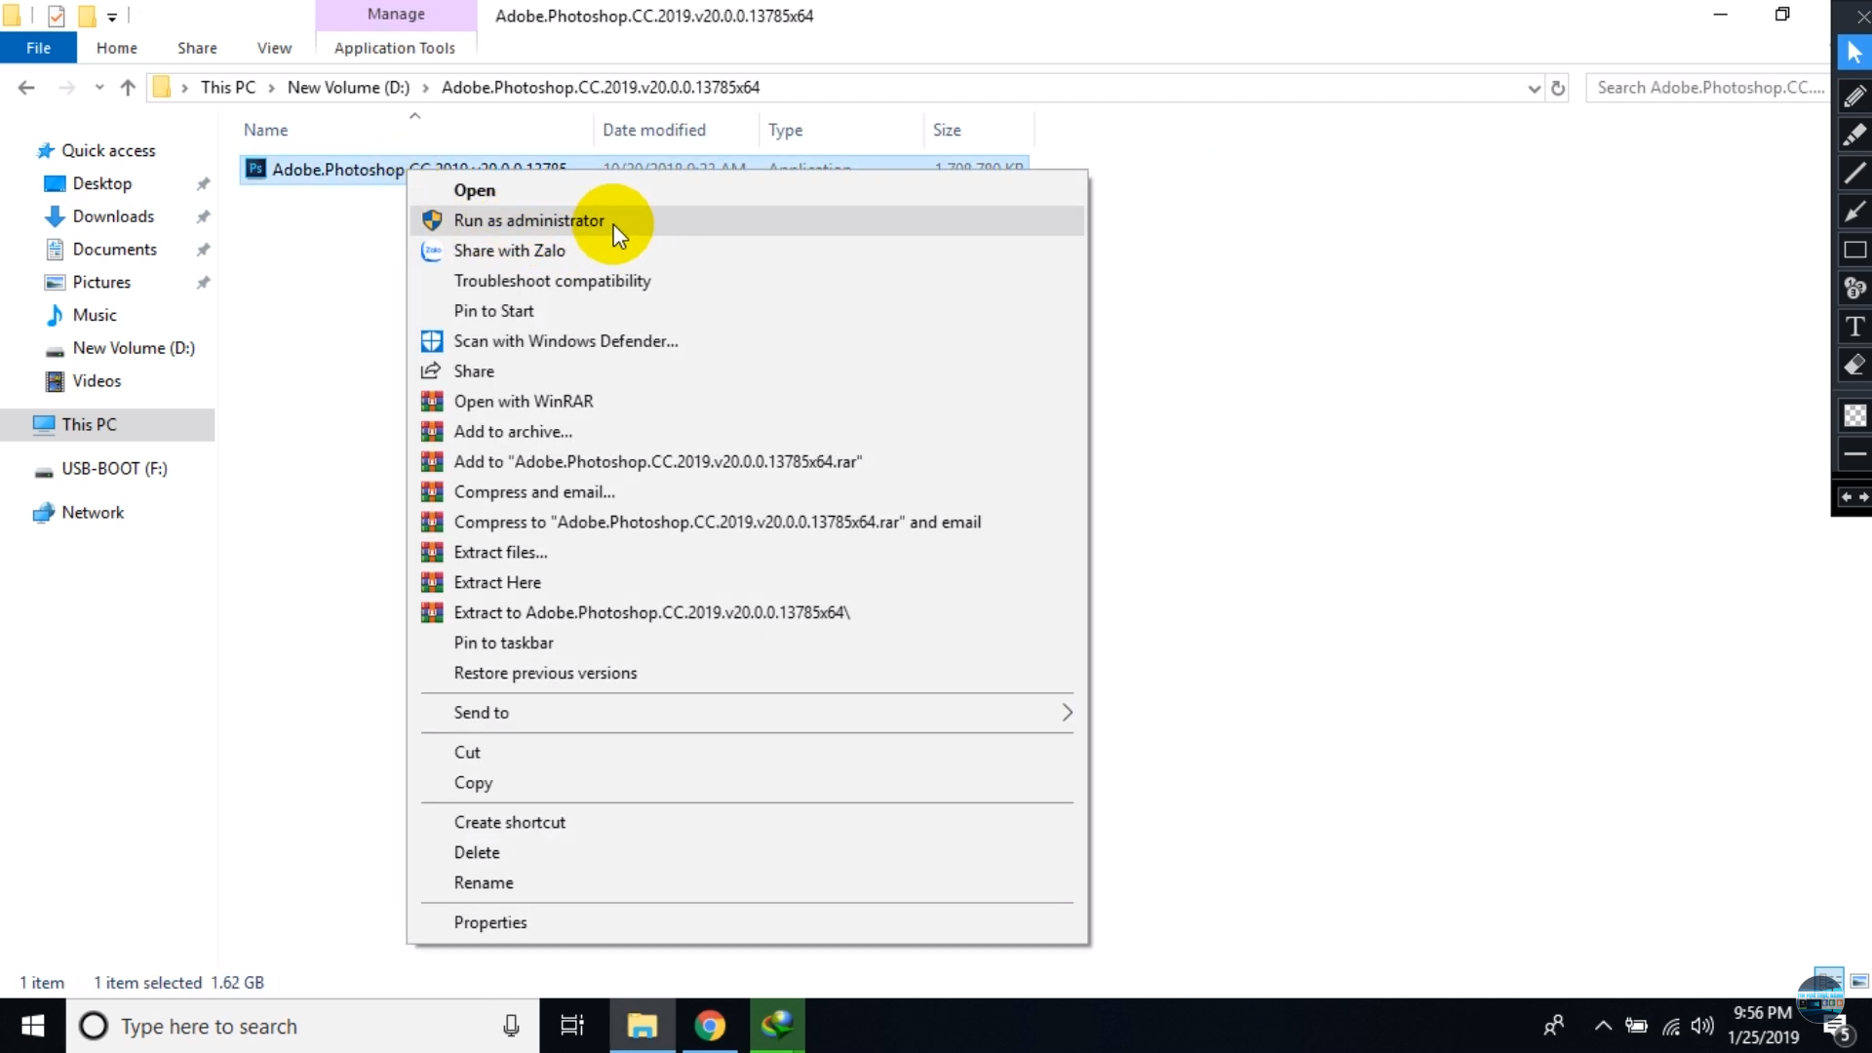Click the refresh button in the address bar

pos(1559,87)
